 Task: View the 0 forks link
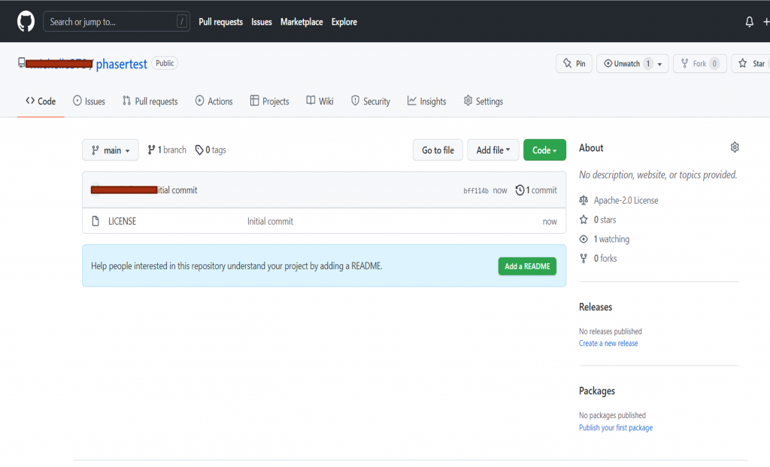pyautogui.click(x=605, y=258)
